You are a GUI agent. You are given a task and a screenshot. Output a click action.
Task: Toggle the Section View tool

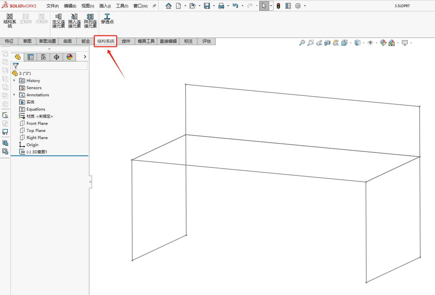[327, 43]
